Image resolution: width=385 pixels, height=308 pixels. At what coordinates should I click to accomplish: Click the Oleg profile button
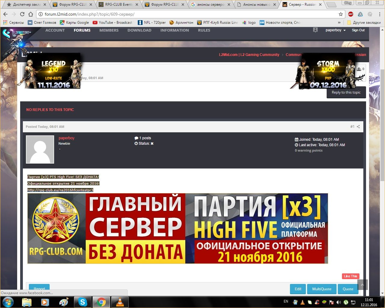click(348, 3)
